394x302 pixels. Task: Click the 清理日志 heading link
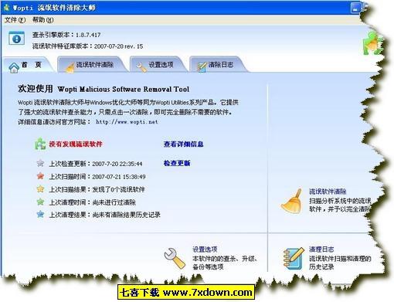tap(321, 249)
